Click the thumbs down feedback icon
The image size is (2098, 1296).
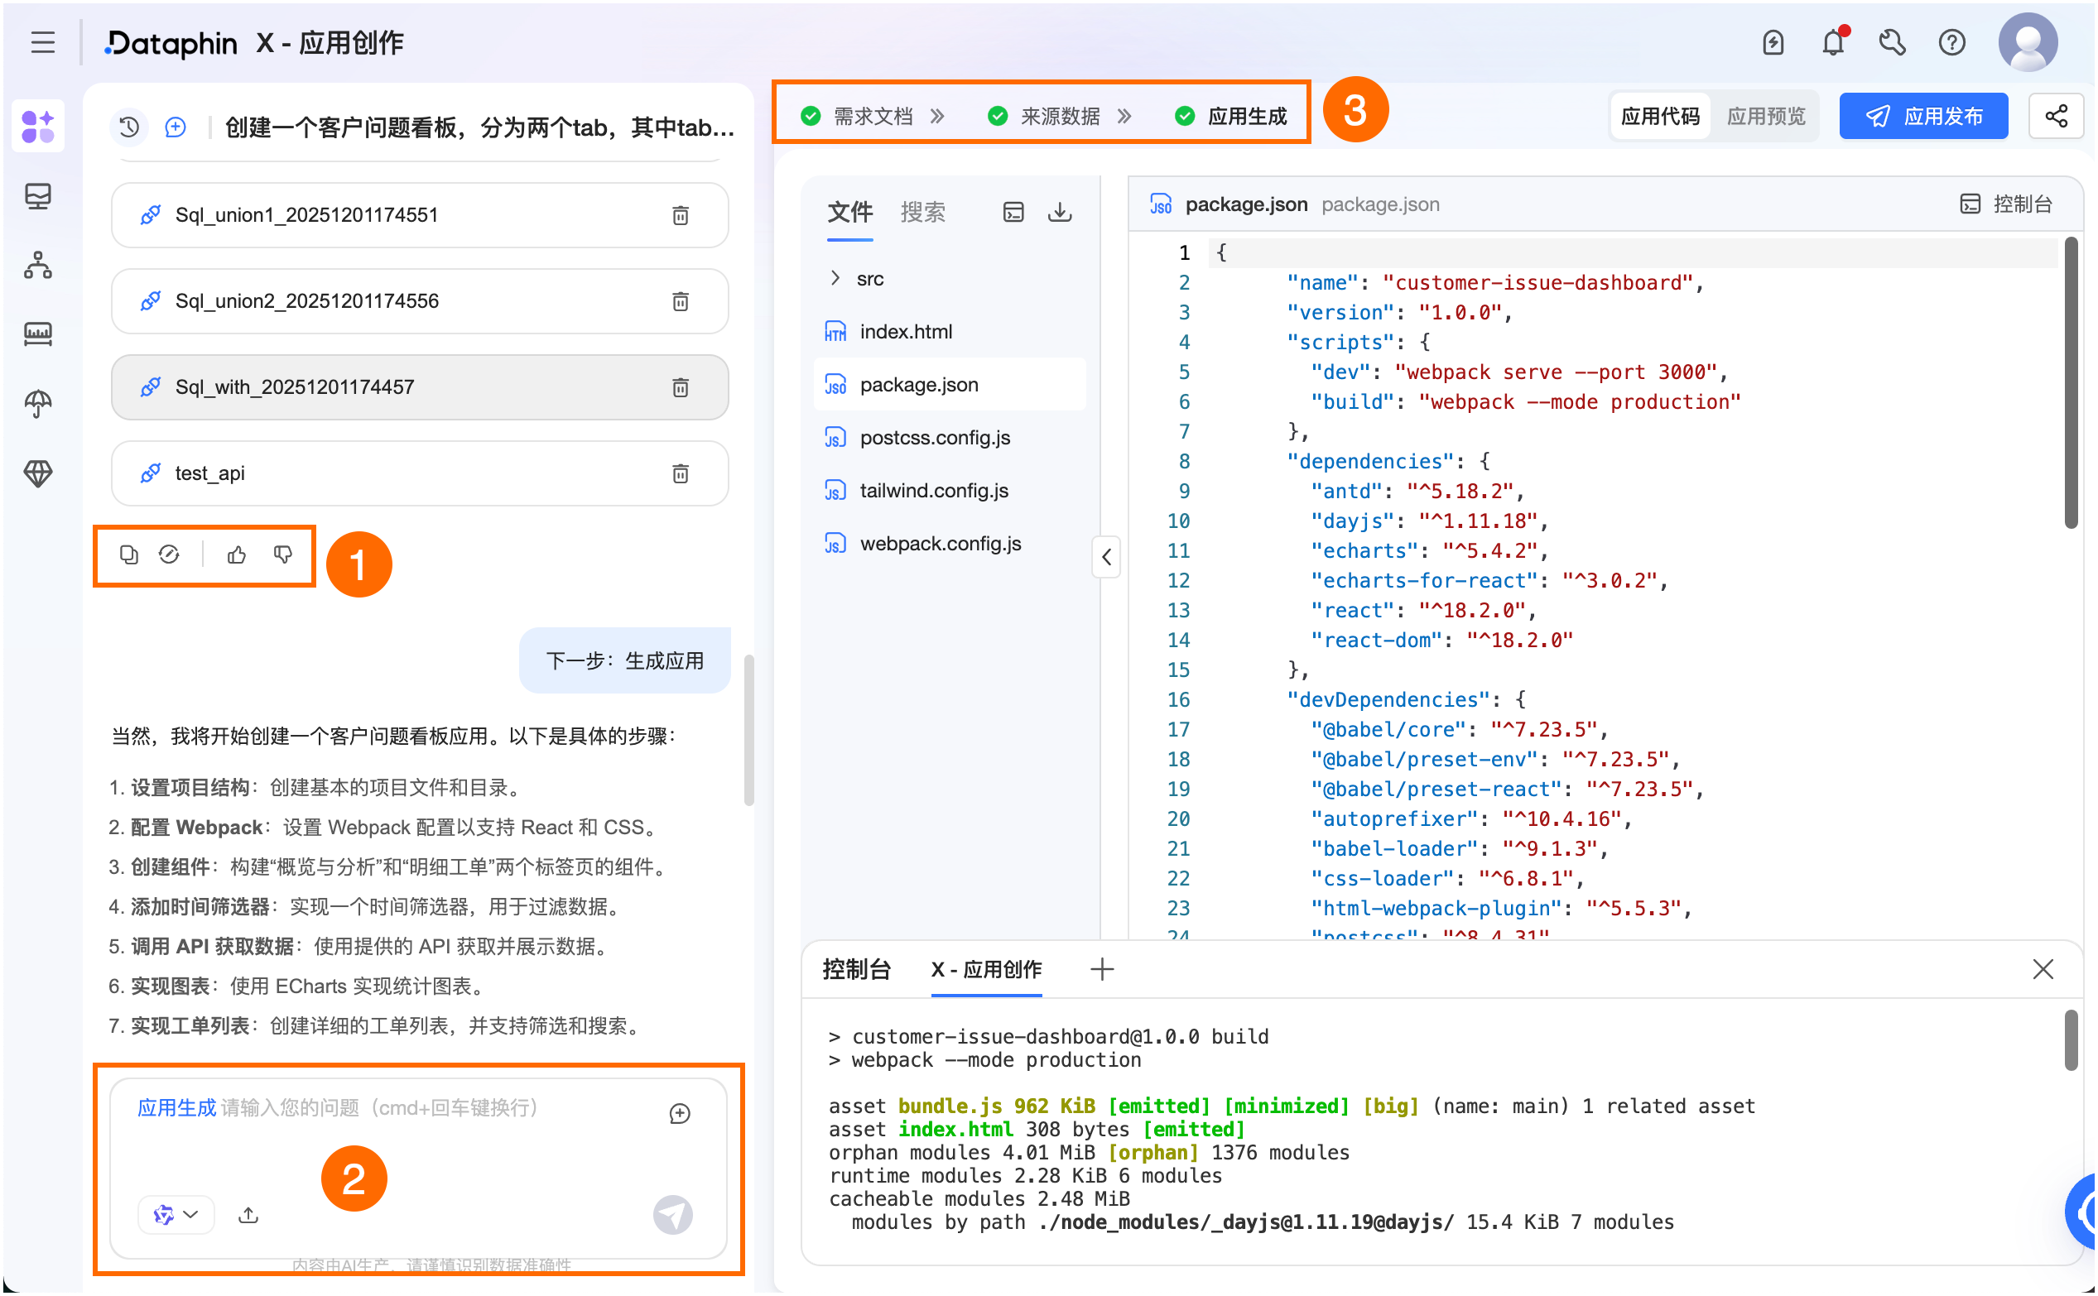click(x=283, y=555)
